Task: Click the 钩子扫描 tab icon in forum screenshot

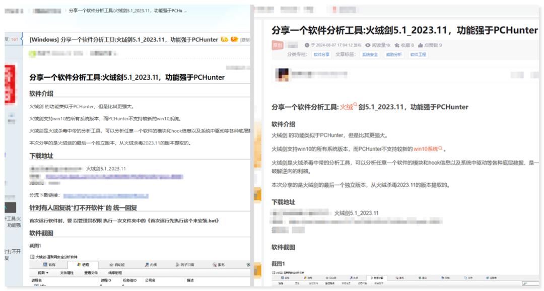Action: click(177, 265)
